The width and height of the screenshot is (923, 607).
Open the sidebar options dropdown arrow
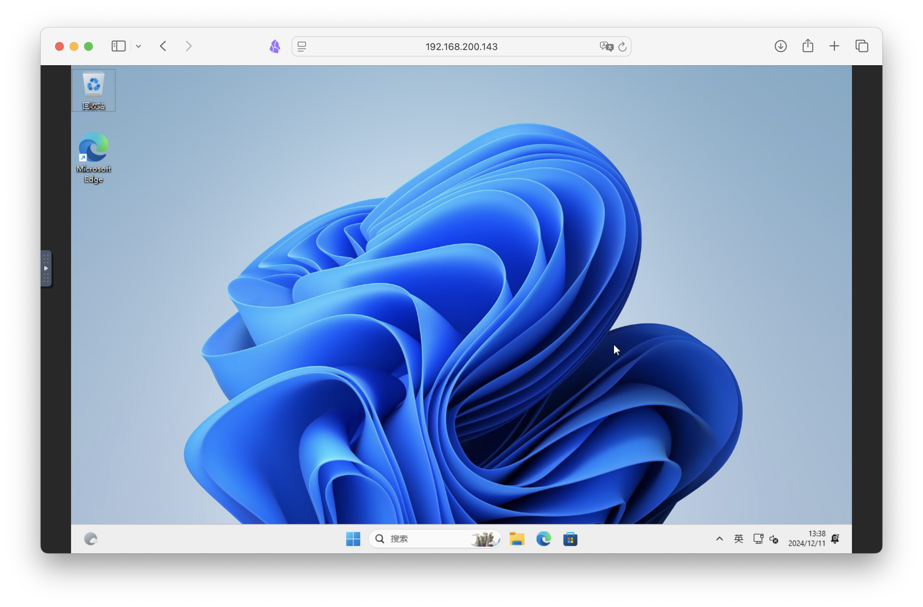[138, 46]
